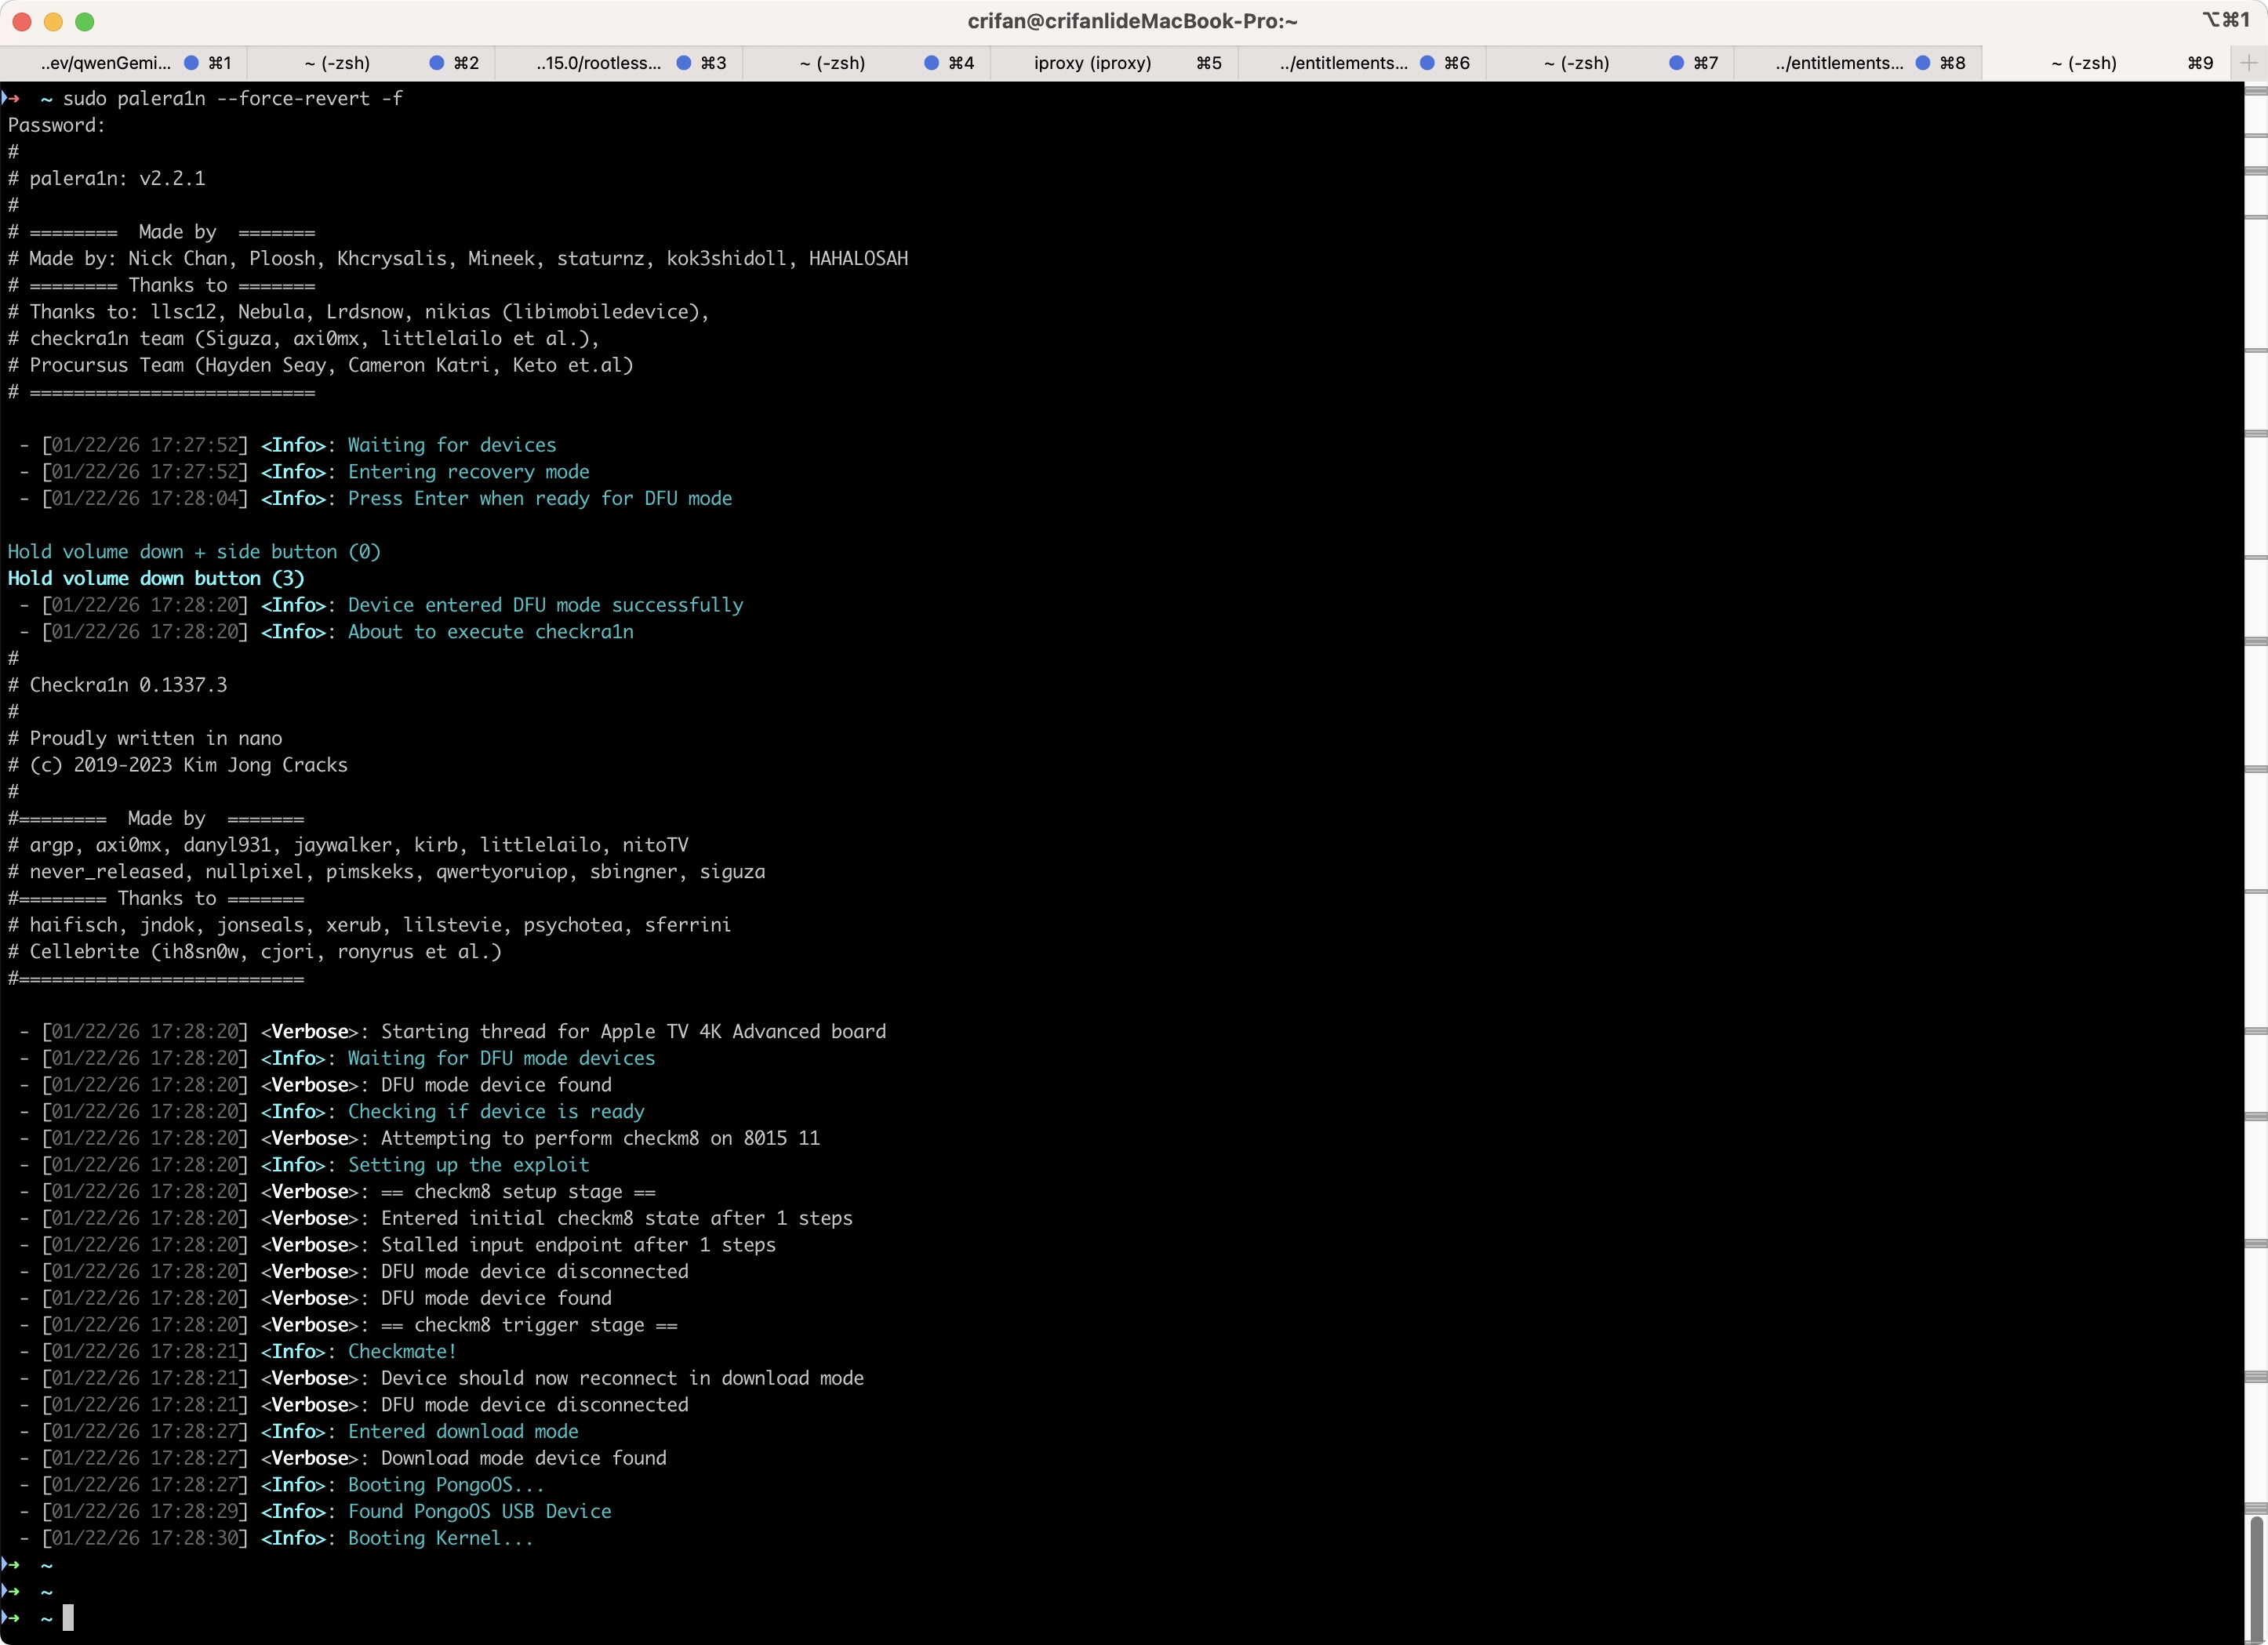Click the 'palera1n: v2.2.1' version line

click(x=117, y=178)
